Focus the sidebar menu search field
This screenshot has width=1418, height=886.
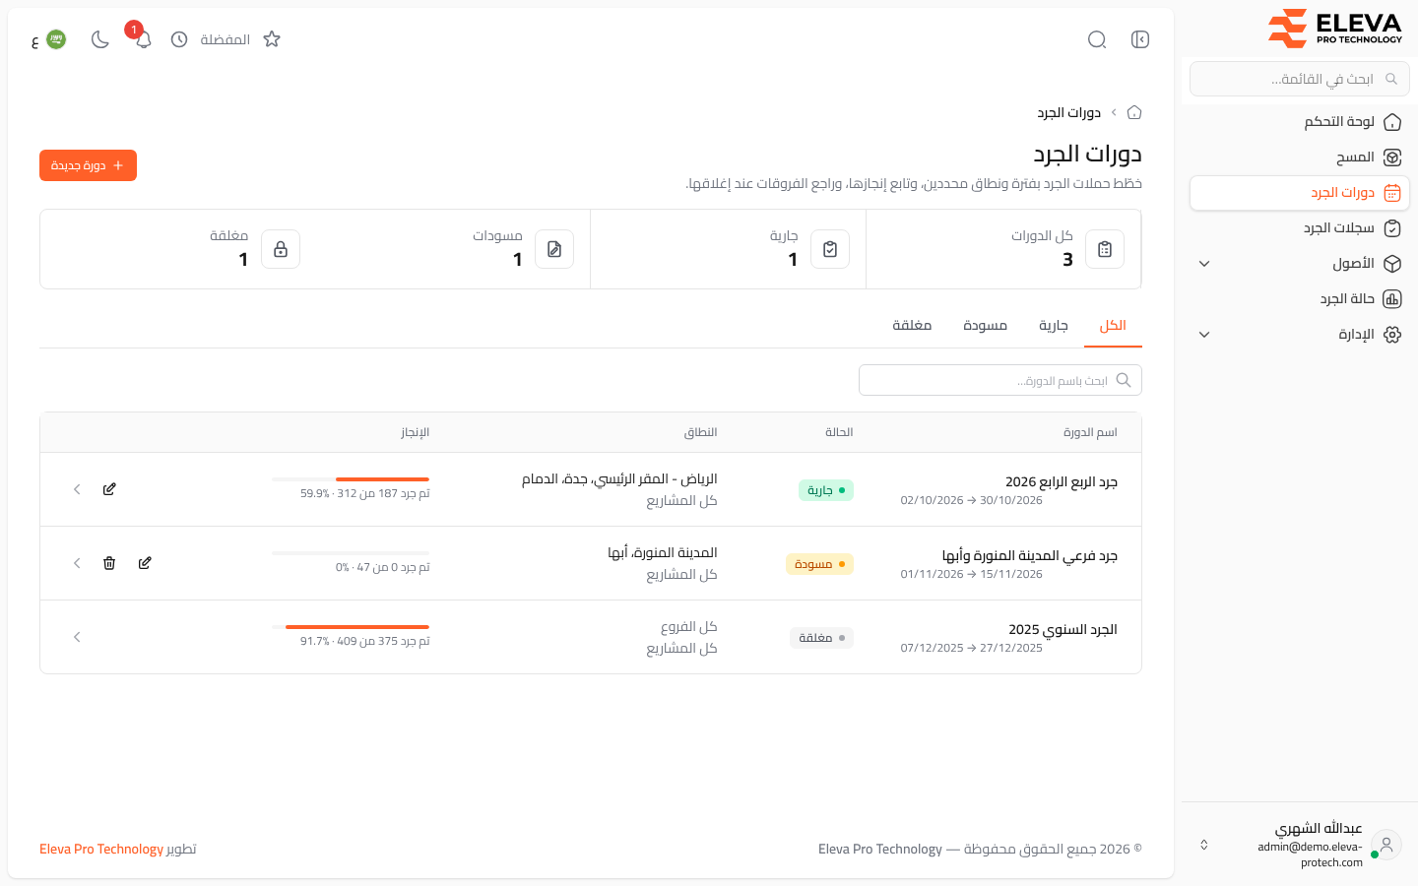1300,79
